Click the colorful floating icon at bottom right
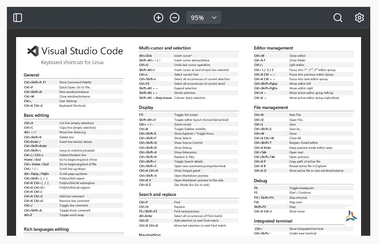 pos(351,217)
